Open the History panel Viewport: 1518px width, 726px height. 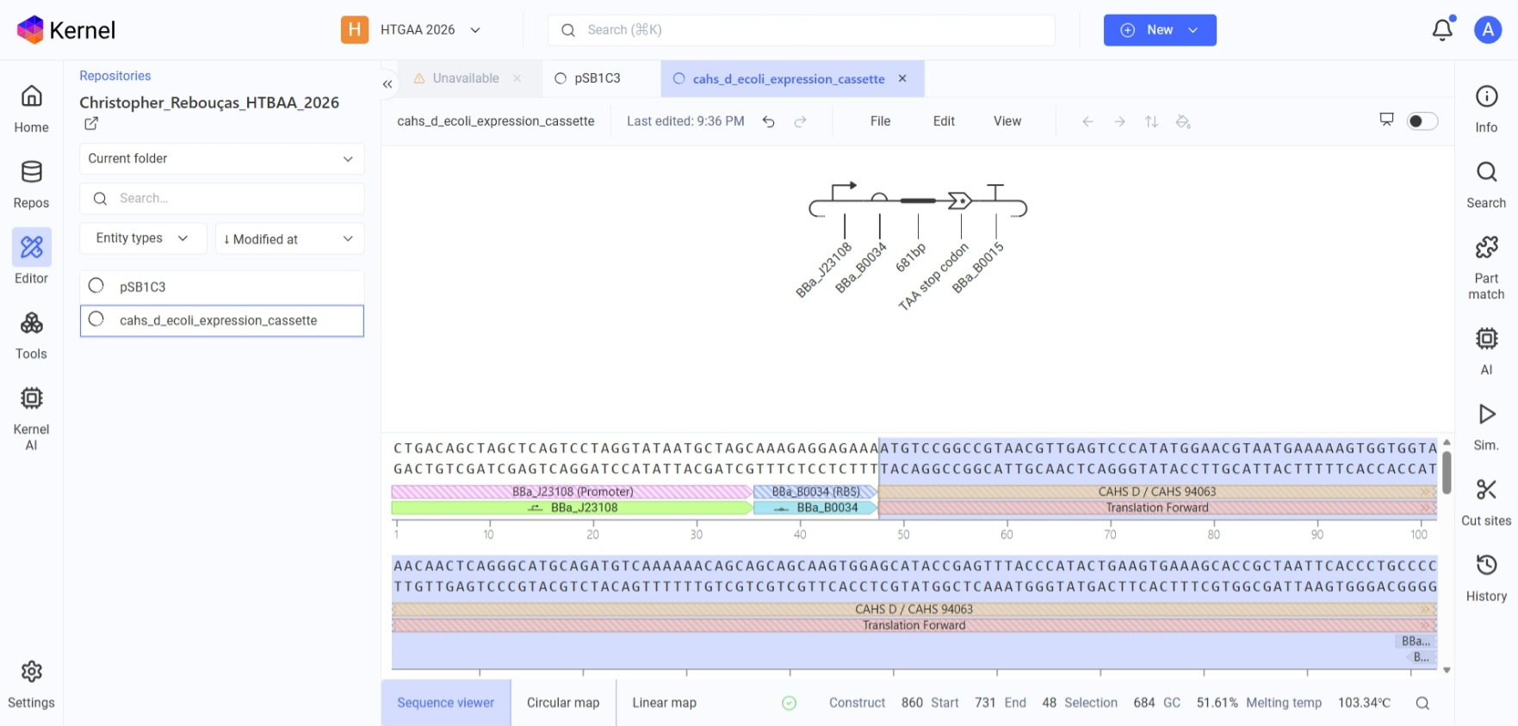tap(1486, 578)
